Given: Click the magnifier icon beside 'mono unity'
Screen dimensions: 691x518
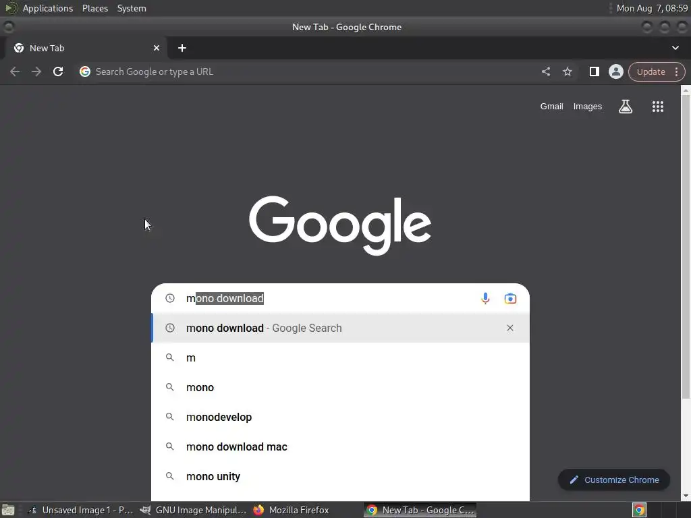Looking at the screenshot, I should coord(169,476).
